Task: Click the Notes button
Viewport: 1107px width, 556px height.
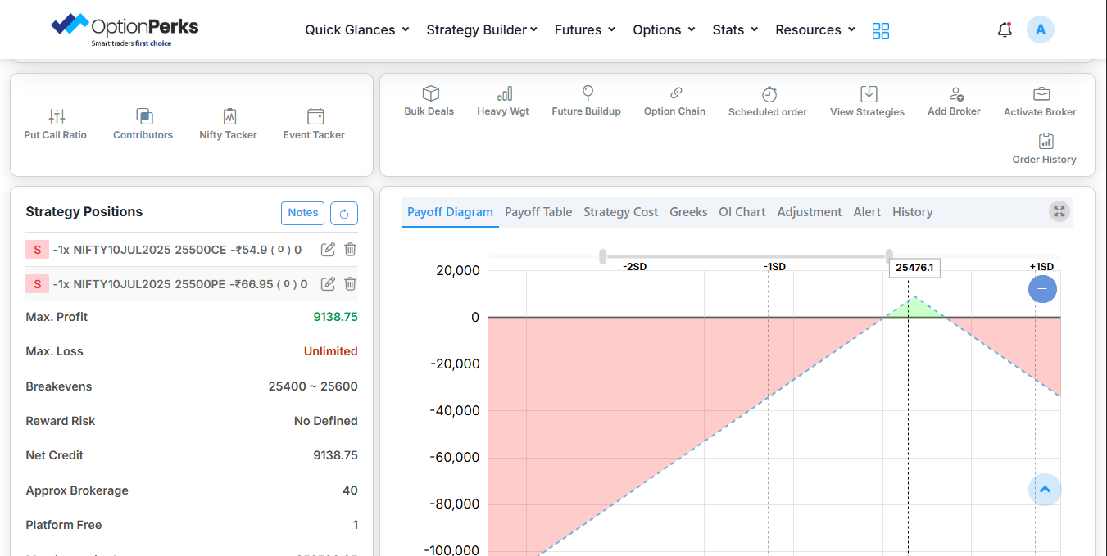Action: tap(303, 213)
